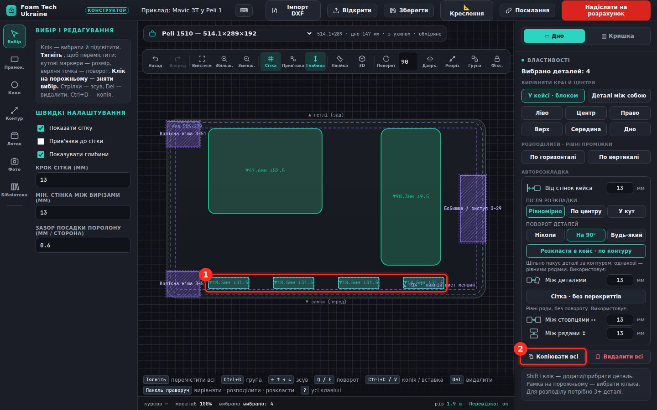The height and width of the screenshot is (410, 657).
Task: Toggle Прив'язка snapping in toolbar
Action: pos(293,61)
